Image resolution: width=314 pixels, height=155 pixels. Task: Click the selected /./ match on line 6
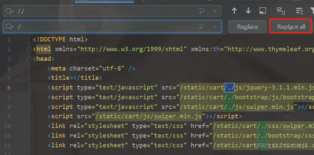229,88
